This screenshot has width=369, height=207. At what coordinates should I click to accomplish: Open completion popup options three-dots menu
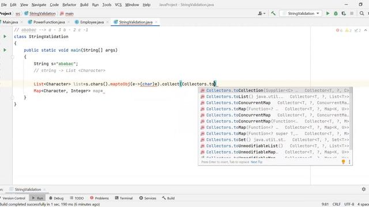[349, 162]
